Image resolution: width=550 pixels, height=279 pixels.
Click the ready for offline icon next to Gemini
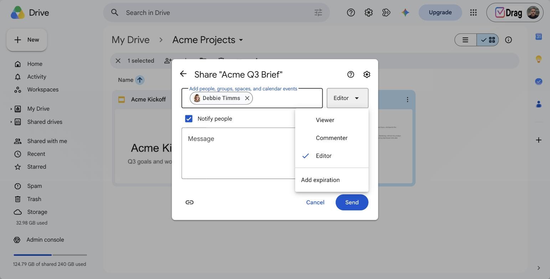(386, 12)
